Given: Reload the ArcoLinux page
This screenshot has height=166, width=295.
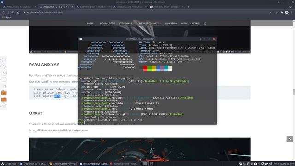Looking at the screenshot, I should (13, 12).
